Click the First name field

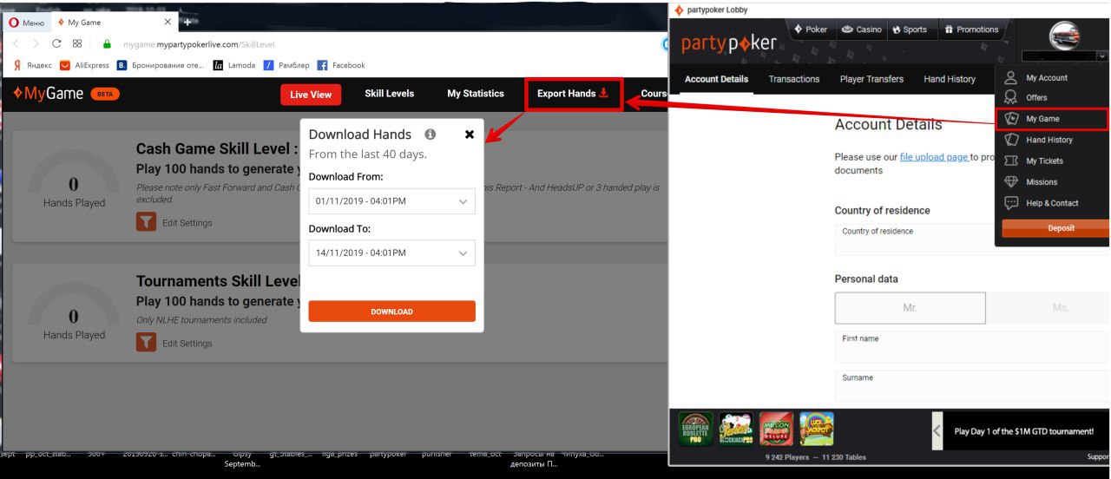coord(972,347)
